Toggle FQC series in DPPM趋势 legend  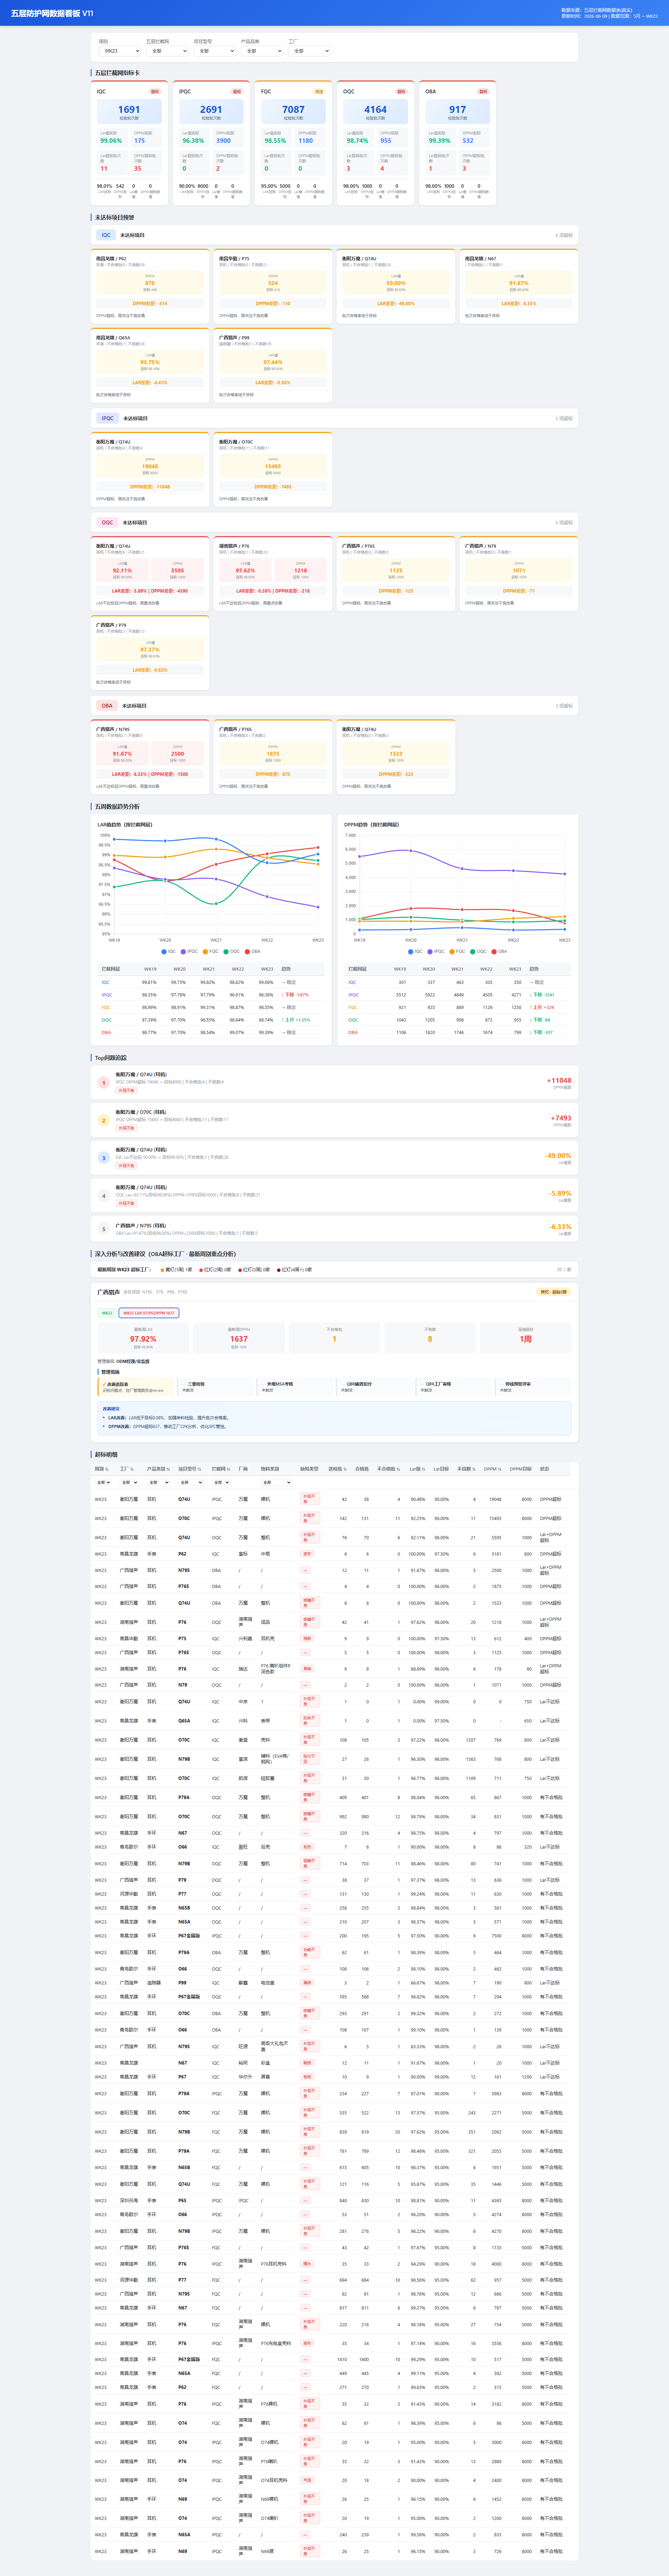(x=457, y=952)
